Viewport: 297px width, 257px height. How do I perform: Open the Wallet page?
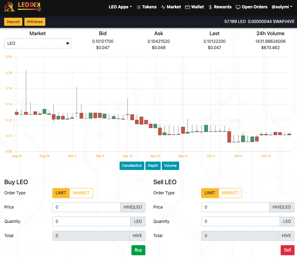194,7
